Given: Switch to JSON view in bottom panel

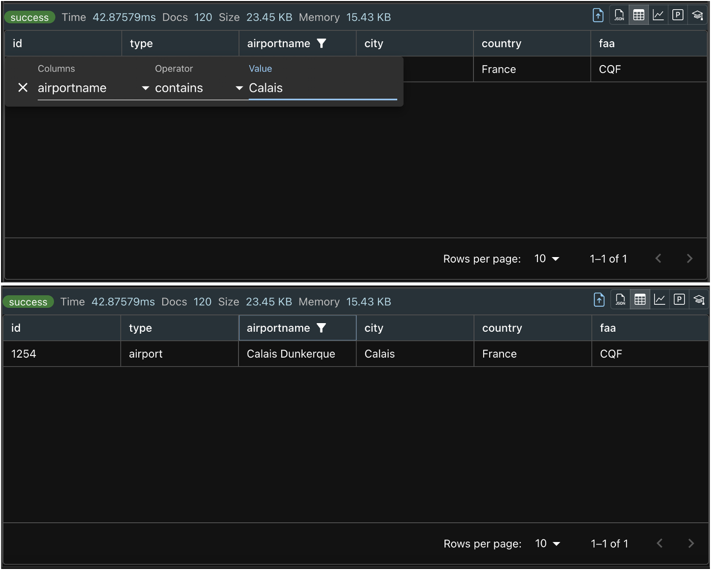Looking at the screenshot, I should pyautogui.click(x=620, y=300).
